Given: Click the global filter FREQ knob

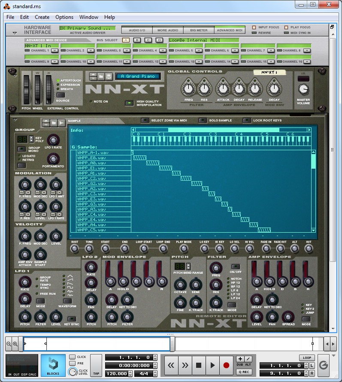Looking at the screenshot, I should pyautogui.click(x=188, y=89).
